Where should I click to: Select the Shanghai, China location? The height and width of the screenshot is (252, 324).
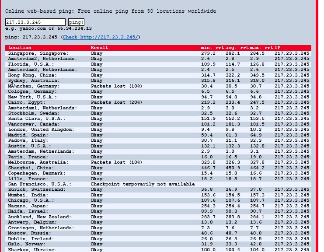click(x=31, y=168)
